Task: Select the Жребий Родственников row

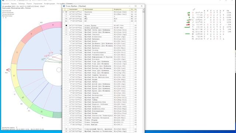Action: 99,52
